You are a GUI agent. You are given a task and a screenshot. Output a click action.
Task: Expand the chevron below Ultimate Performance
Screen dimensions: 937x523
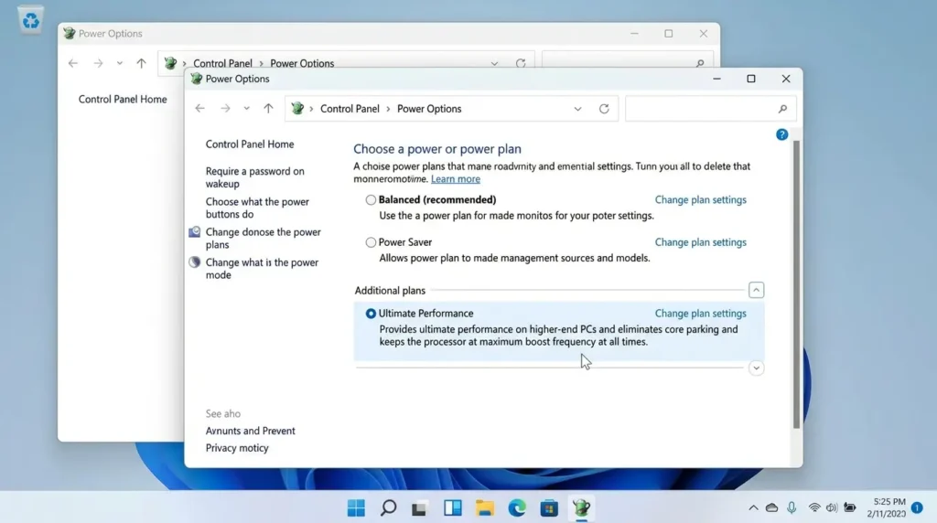(756, 368)
